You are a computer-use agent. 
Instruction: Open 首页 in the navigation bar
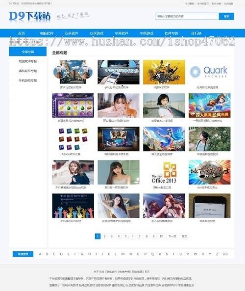tap(22, 33)
